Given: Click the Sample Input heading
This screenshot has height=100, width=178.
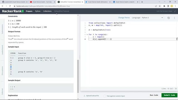Looking at the screenshot, I should click(13, 47).
